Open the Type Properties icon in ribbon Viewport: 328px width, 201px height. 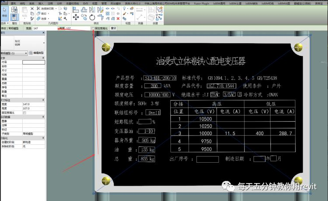[x=14, y=10]
